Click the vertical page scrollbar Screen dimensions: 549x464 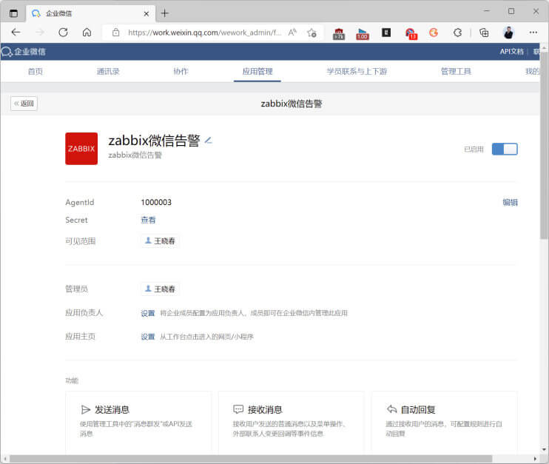tap(544, 146)
